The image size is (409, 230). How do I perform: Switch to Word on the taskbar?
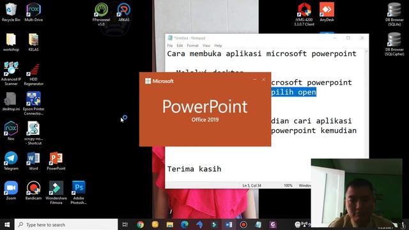tap(229, 224)
